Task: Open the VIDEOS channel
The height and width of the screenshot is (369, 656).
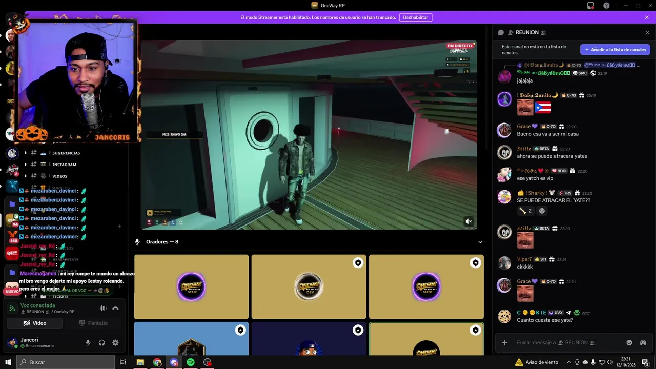Action: click(x=59, y=176)
